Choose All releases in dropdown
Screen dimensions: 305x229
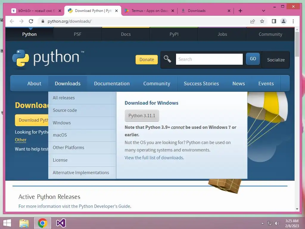(x=82, y=98)
